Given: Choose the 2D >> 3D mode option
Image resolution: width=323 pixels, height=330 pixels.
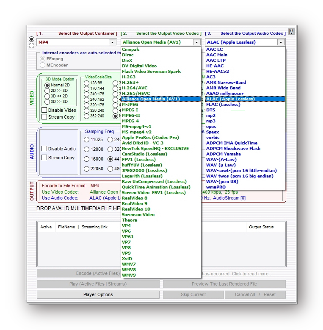Looking at the screenshot, I should point(47,91).
